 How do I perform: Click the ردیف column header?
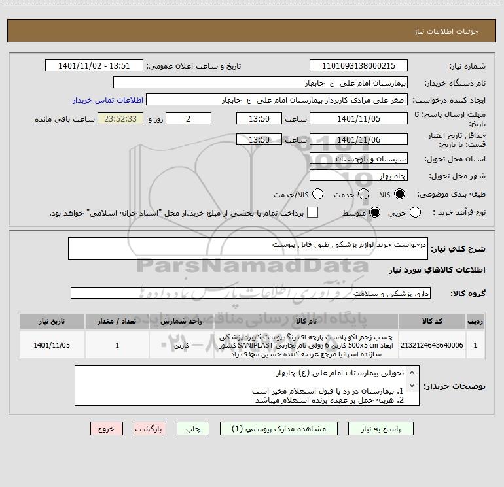(x=475, y=321)
